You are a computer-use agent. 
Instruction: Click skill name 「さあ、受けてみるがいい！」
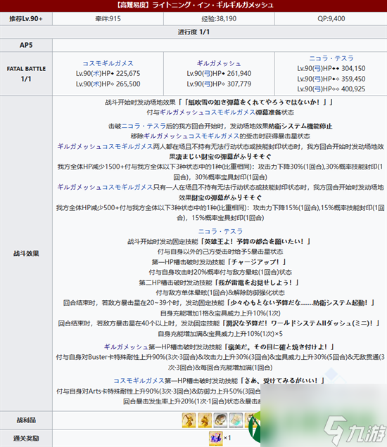[x=282, y=380]
